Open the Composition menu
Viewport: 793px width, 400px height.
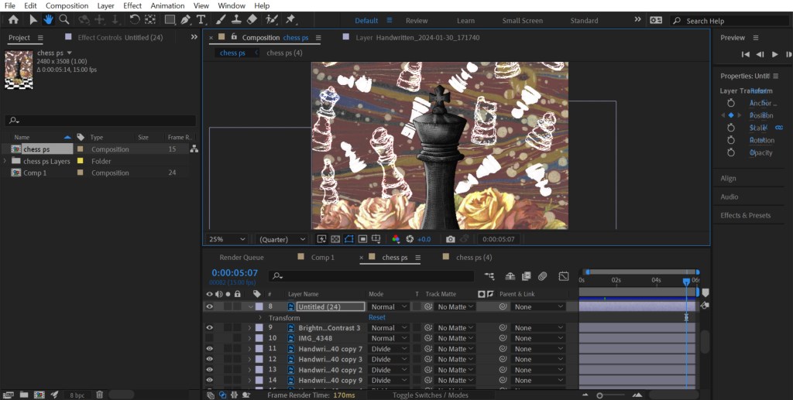tap(67, 5)
